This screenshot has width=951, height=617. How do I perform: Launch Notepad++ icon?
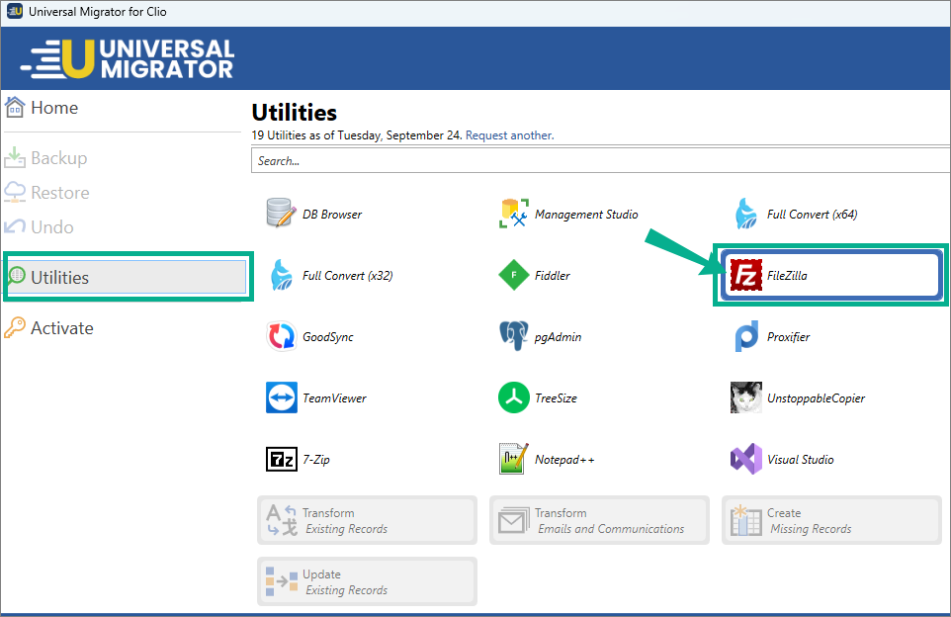514,459
